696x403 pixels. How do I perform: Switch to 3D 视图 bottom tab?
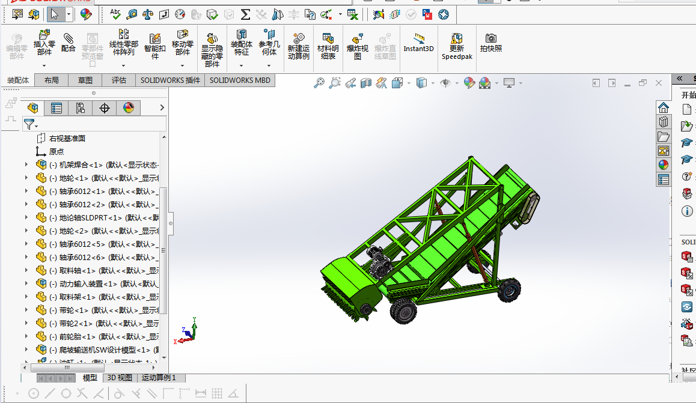120,378
